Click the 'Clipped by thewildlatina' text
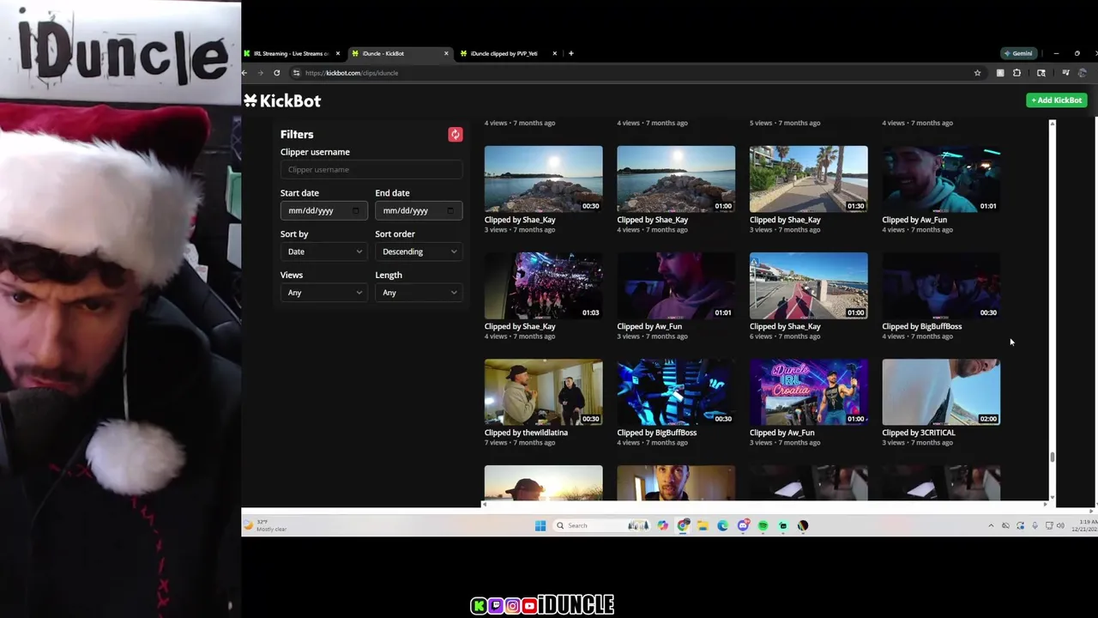 [x=526, y=433]
